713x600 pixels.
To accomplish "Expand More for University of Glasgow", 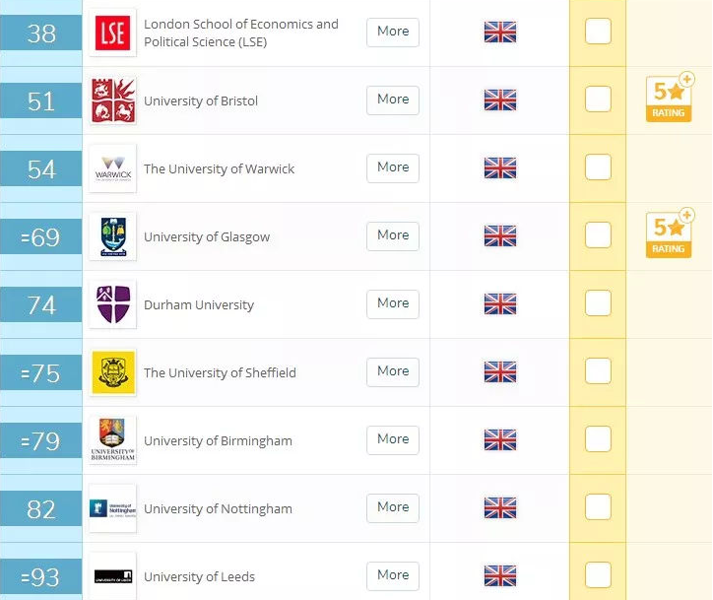I will click(393, 236).
